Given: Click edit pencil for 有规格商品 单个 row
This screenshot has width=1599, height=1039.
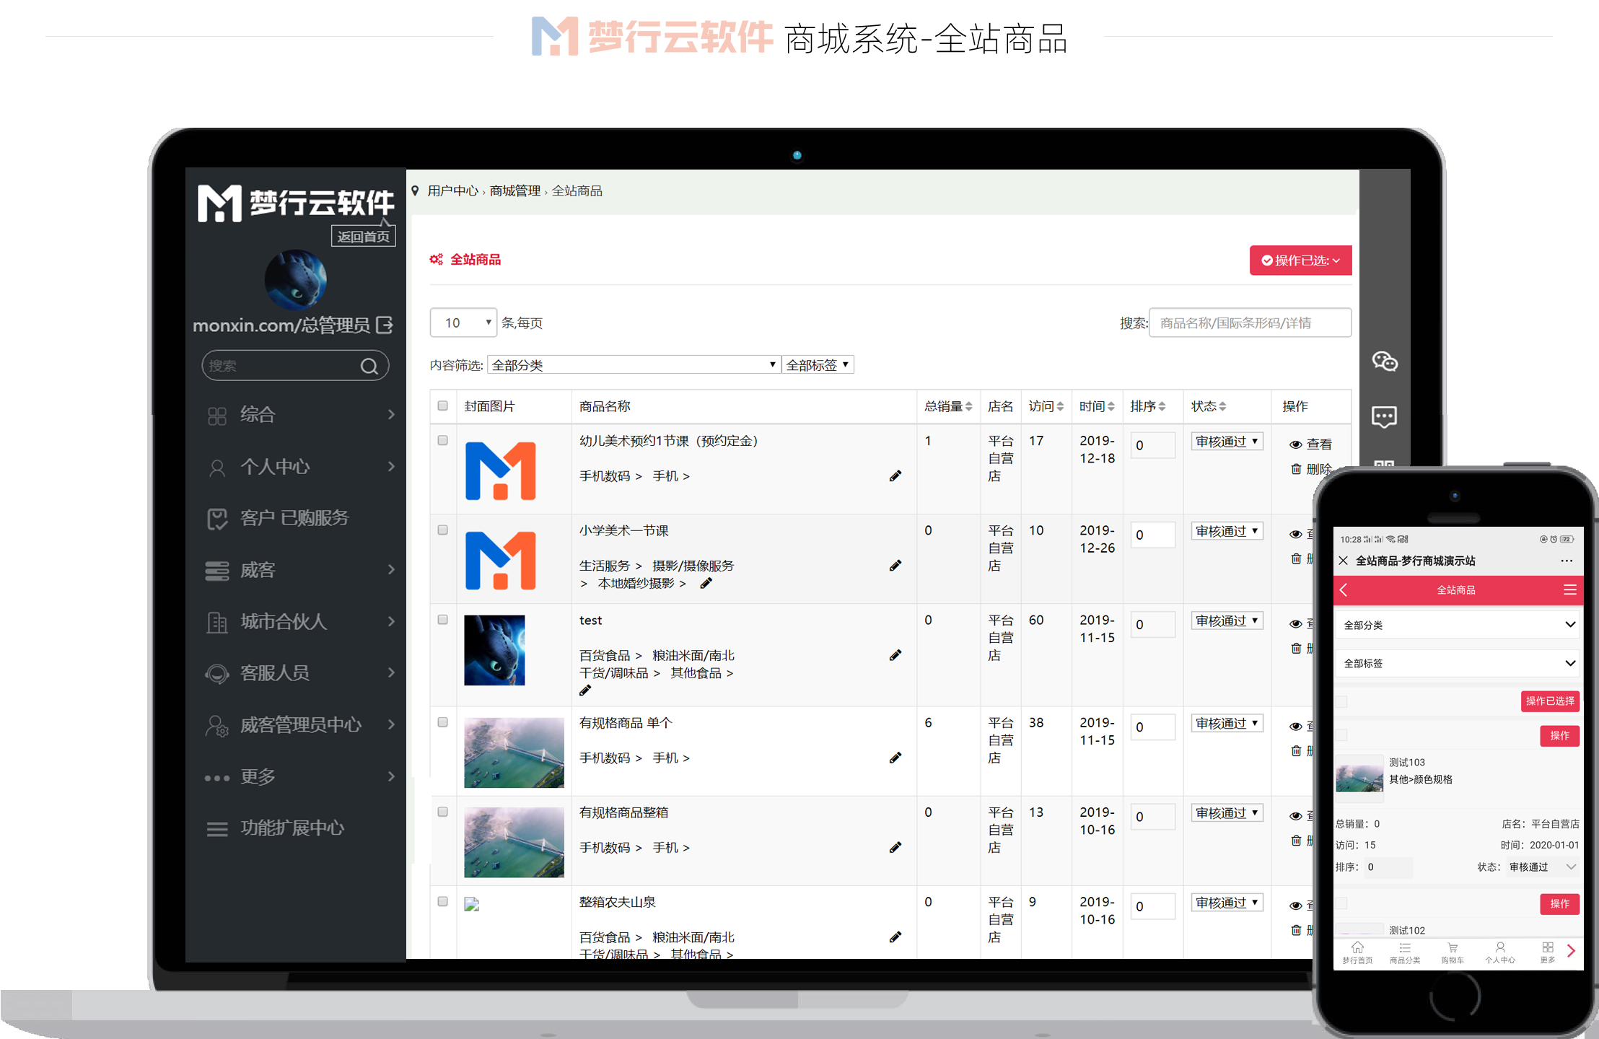Looking at the screenshot, I should point(895,758).
